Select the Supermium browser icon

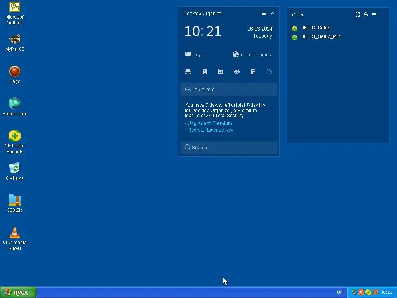click(x=15, y=107)
